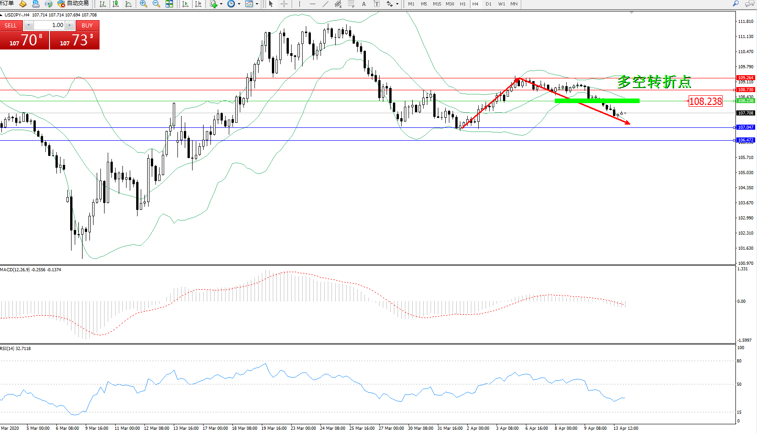This screenshot has height=433, width=757.
Task: Switch chart to candlestick display
Action: coord(116,4)
